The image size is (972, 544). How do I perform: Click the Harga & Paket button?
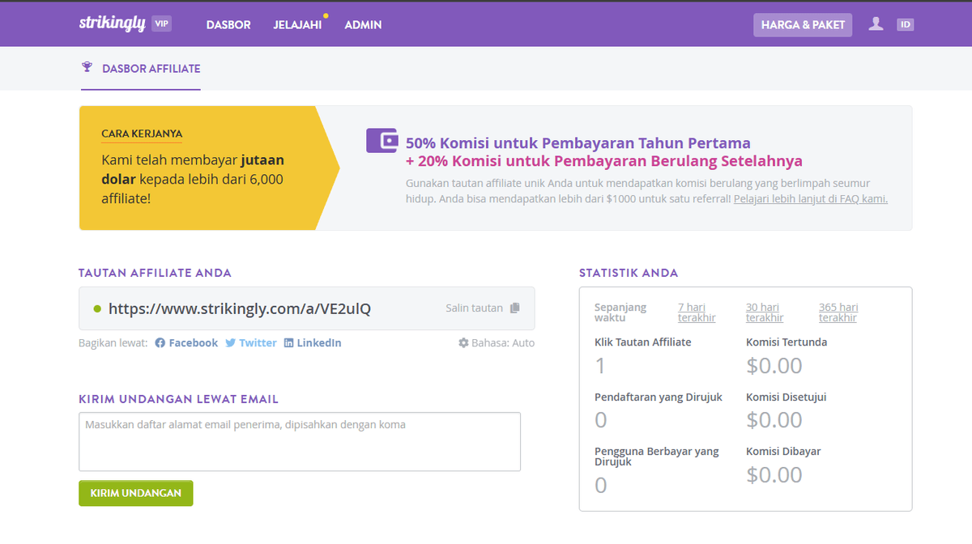(802, 24)
